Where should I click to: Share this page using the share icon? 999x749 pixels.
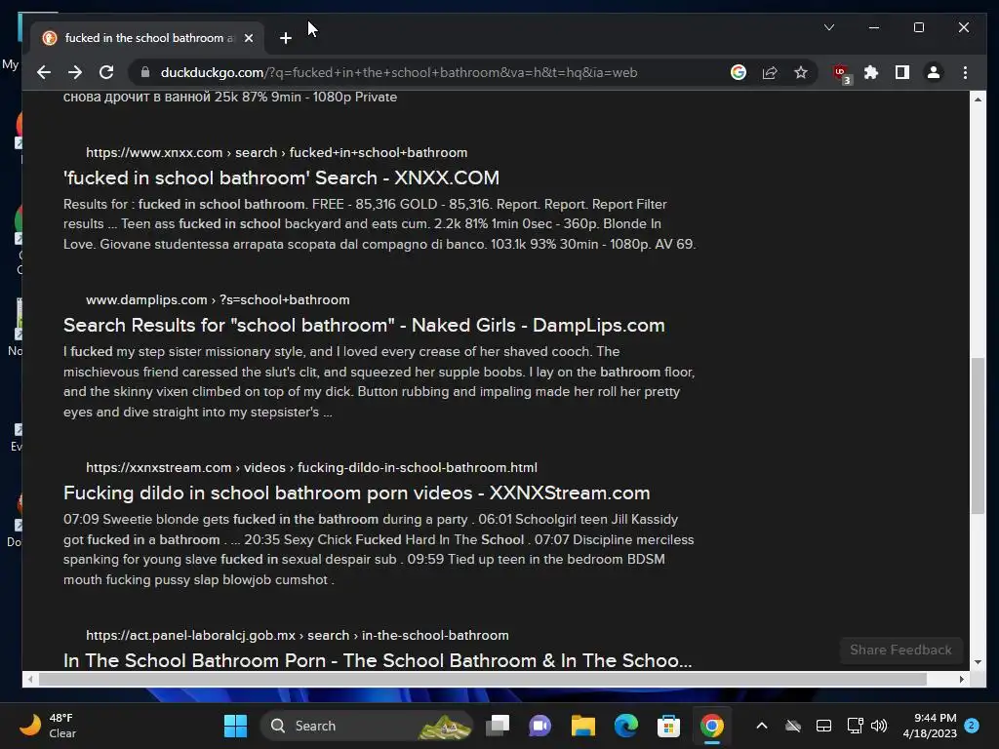pyautogui.click(x=770, y=72)
